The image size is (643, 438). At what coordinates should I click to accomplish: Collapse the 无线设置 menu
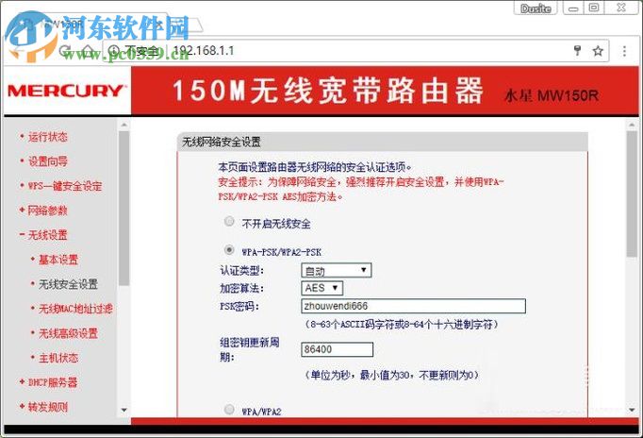tap(47, 235)
